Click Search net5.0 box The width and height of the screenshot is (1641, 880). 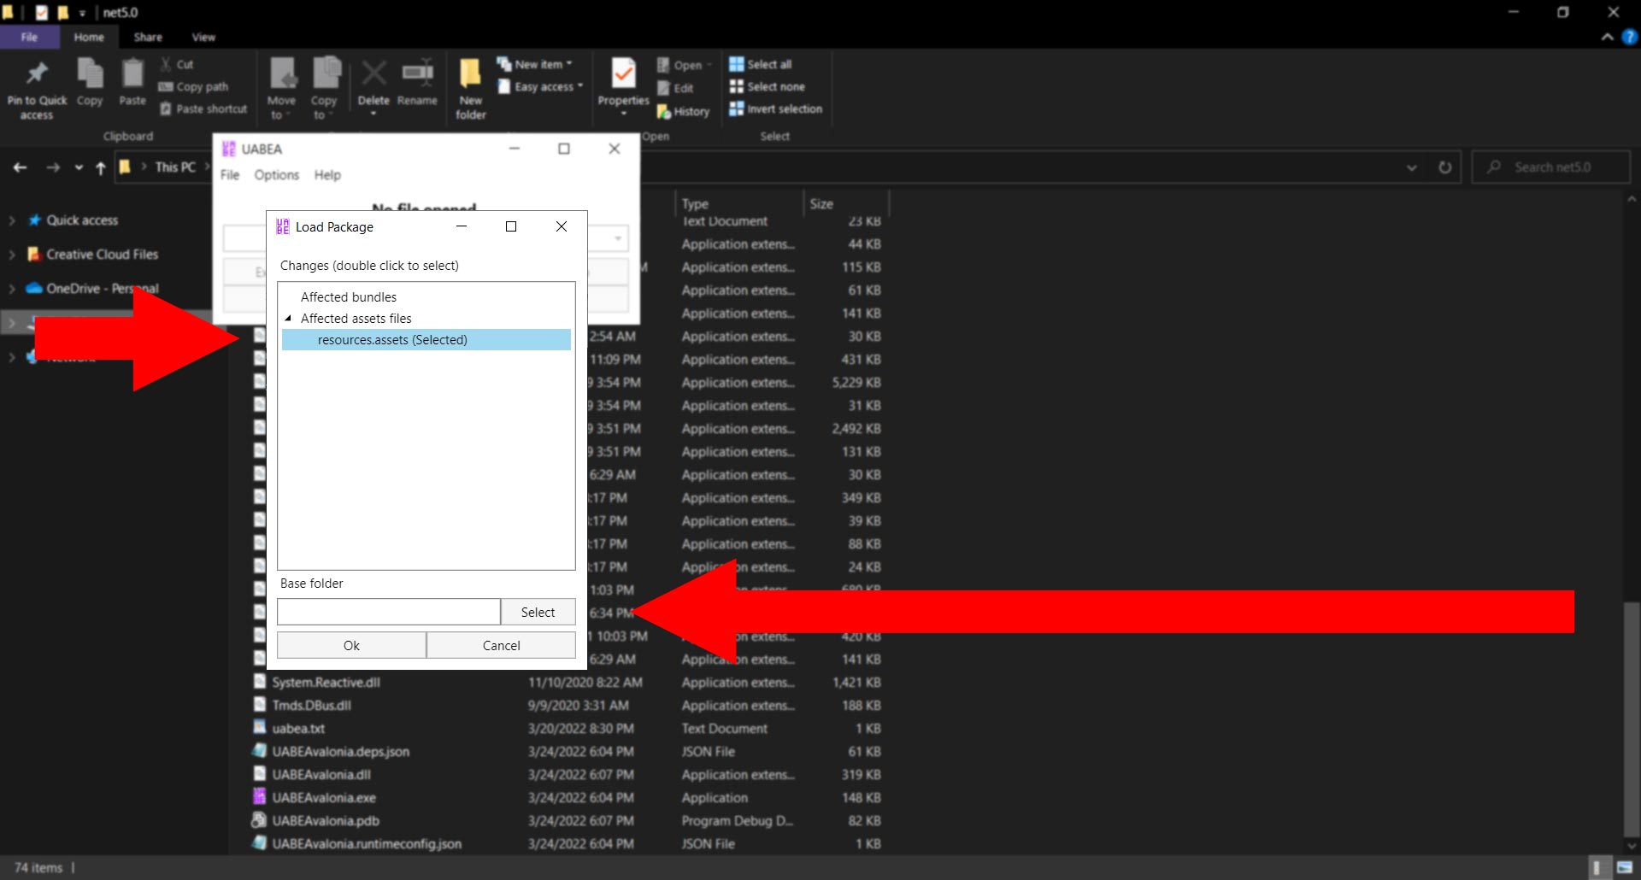[1552, 167]
